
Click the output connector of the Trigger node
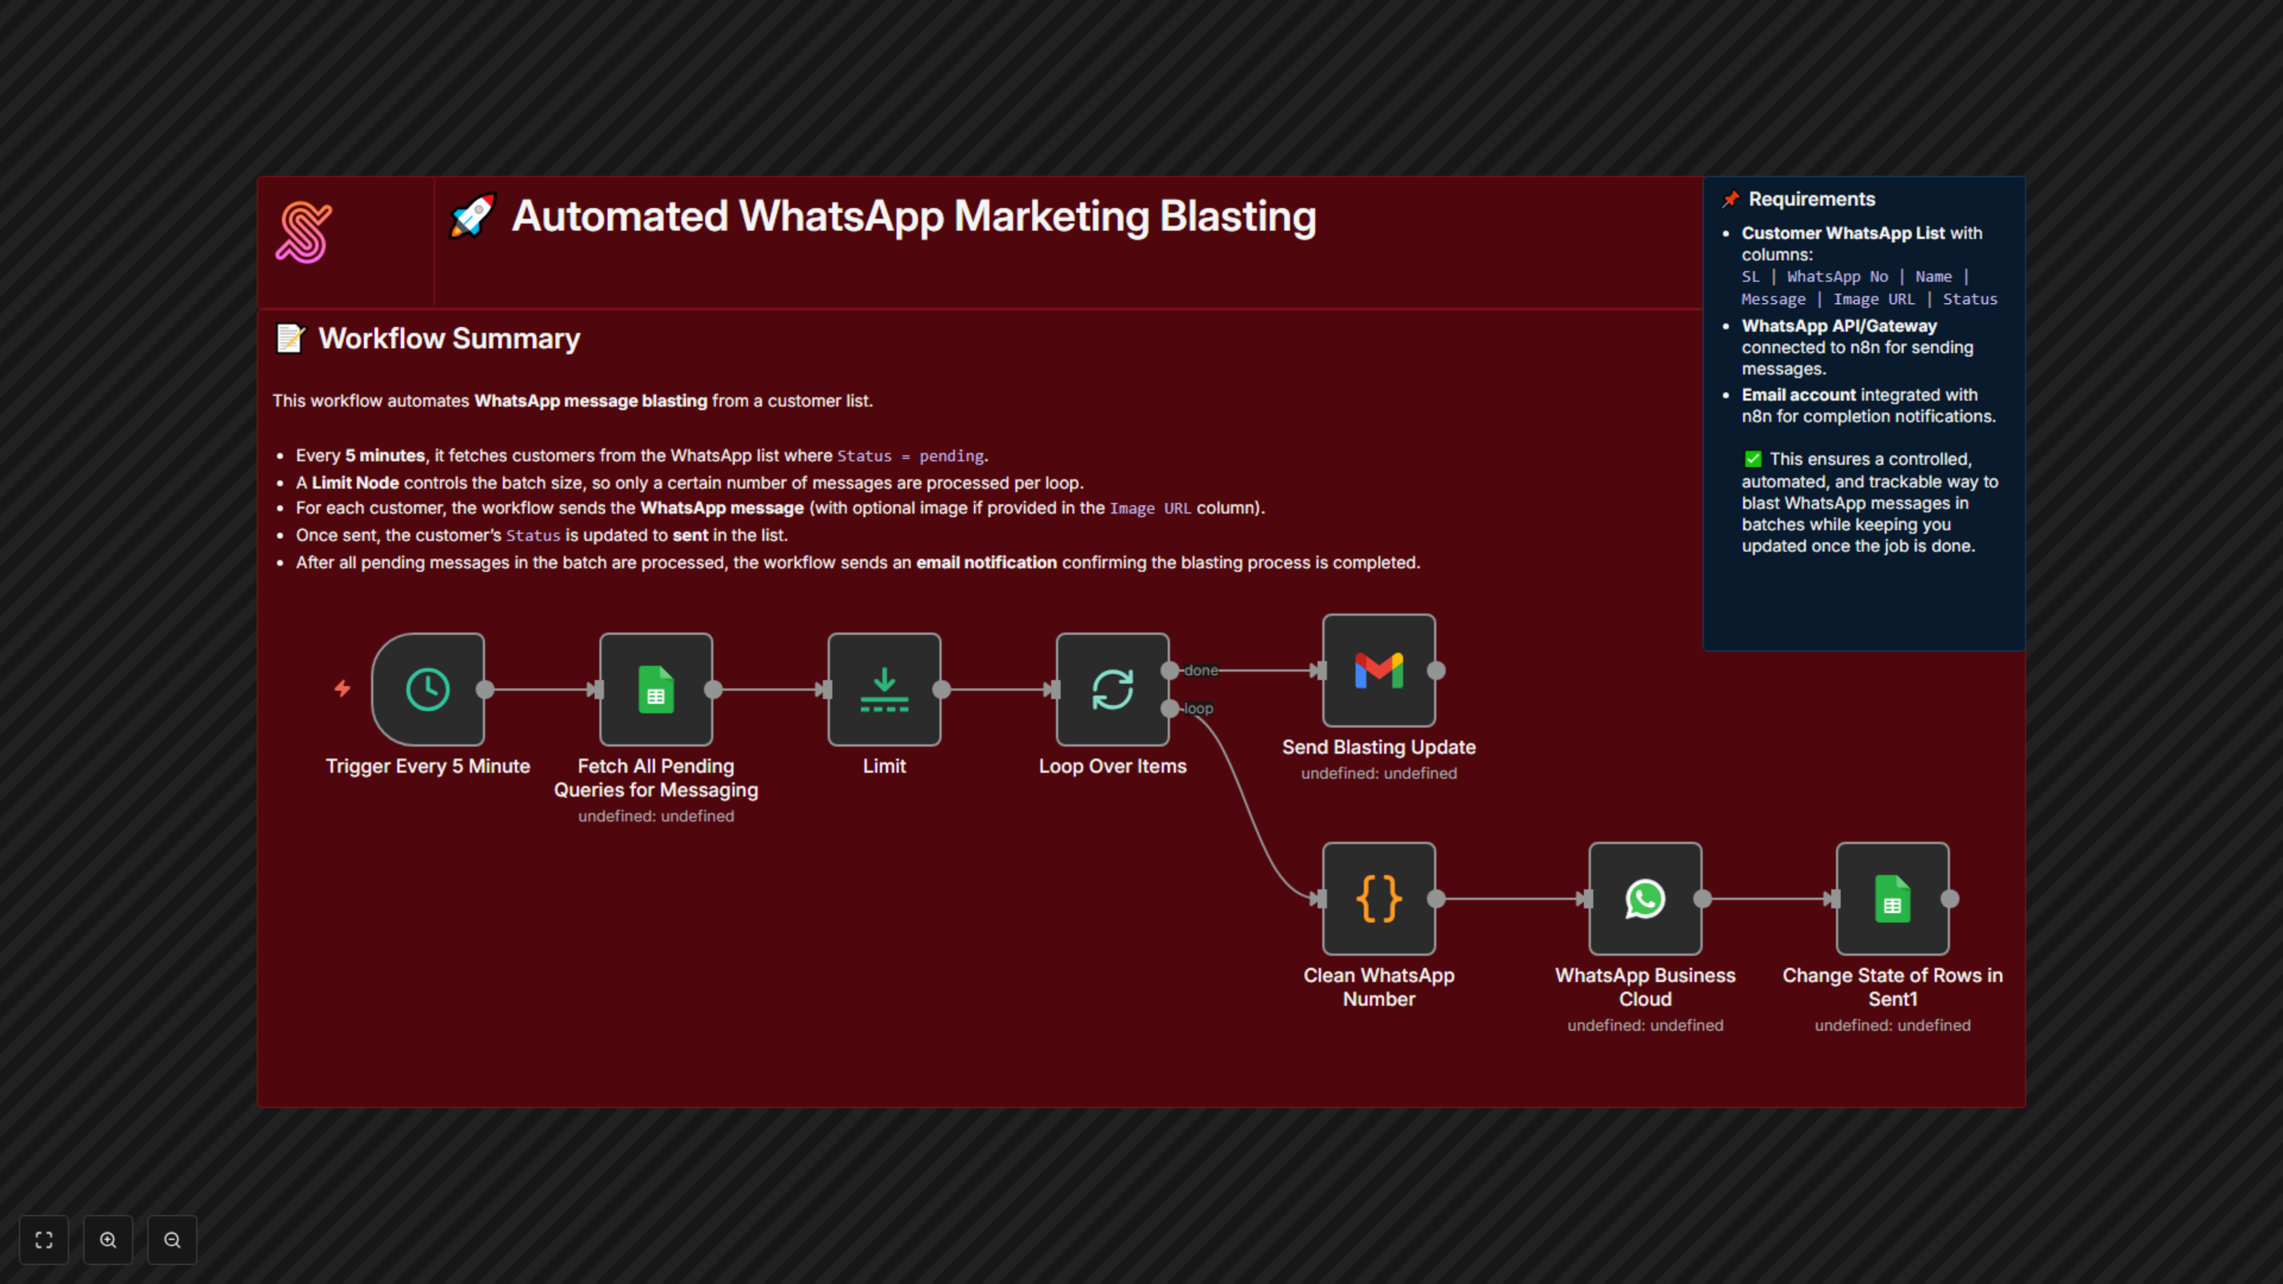(485, 690)
